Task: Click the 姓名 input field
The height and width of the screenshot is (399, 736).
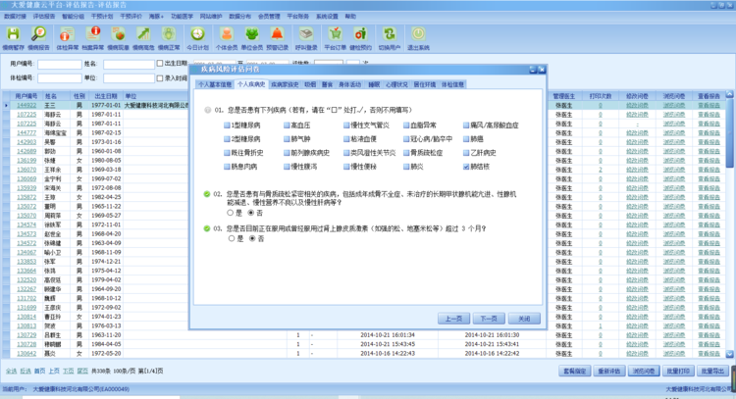Action: pyautogui.click(x=130, y=64)
